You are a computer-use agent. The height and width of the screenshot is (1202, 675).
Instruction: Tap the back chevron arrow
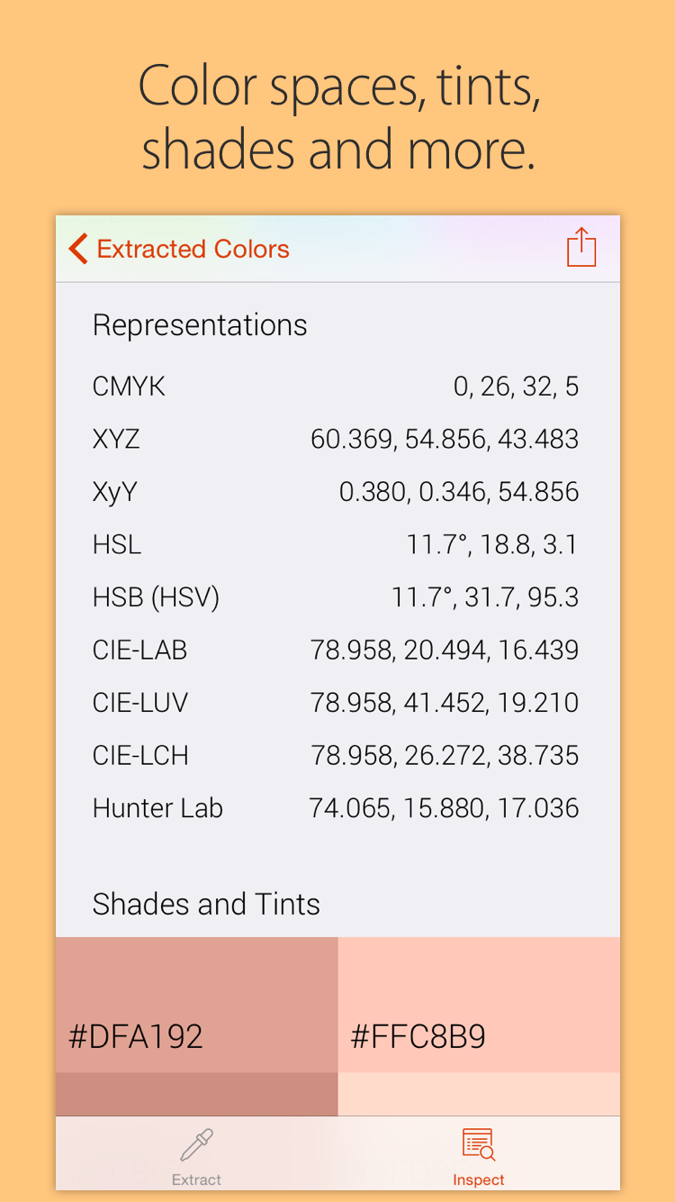78,249
